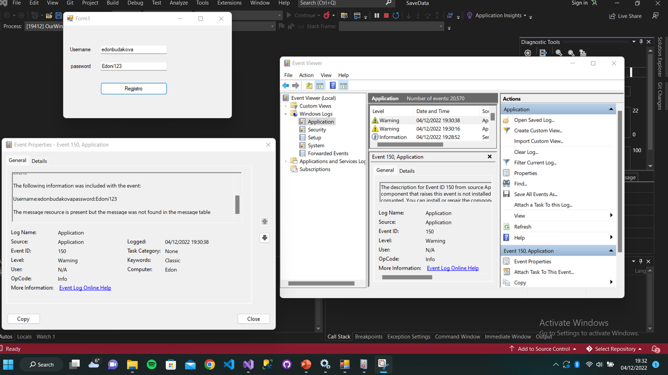Pin the Diagnostic Tools window

641,42
